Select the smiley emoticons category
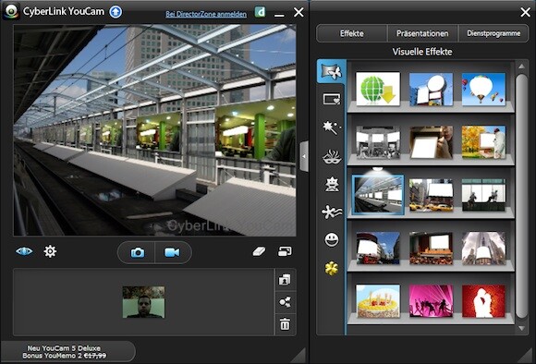This screenshot has width=536, height=364. coord(332,239)
